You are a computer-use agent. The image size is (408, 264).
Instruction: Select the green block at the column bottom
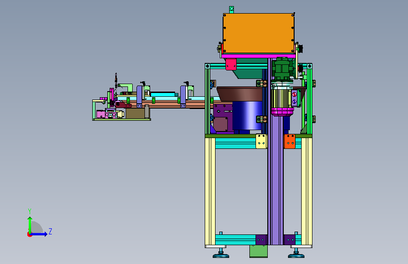point(258,251)
